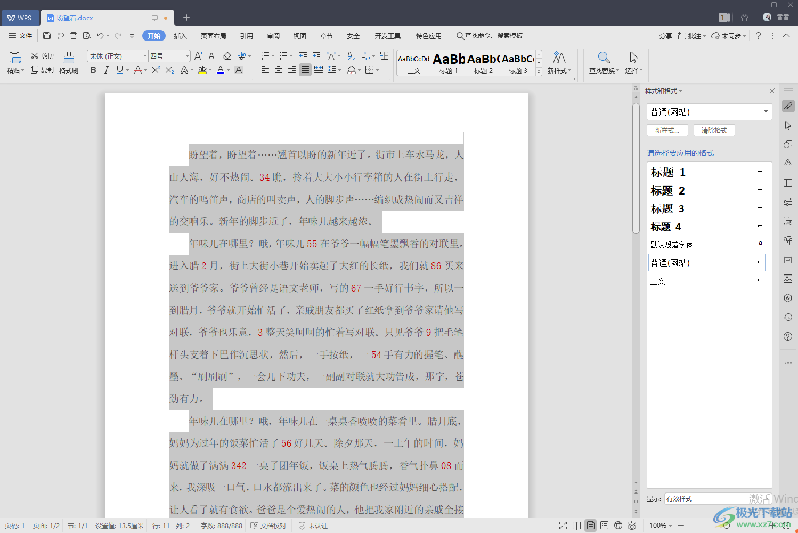Click the 文档校对 status bar button
The height and width of the screenshot is (533, 798).
[x=268, y=526]
